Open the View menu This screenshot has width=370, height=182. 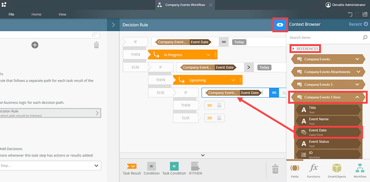[62, 14]
